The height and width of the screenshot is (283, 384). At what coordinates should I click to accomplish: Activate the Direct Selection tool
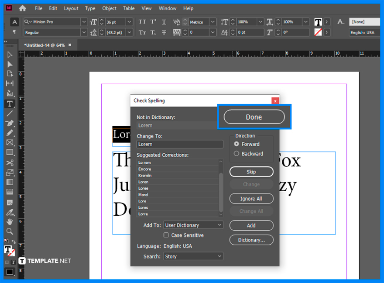pyautogui.click(x=10, y=64)
